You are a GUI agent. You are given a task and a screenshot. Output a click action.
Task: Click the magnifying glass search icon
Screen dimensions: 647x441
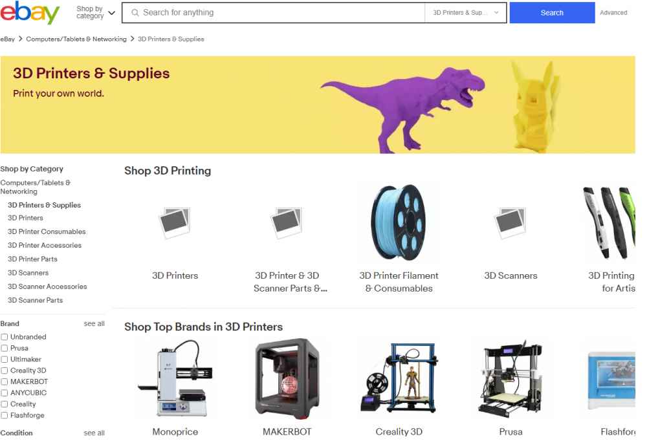click(x=135, y=13)
